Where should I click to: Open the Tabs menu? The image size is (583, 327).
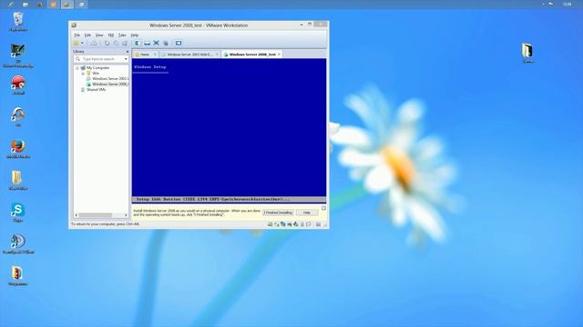pyautogui.click(x=122, y=35)
